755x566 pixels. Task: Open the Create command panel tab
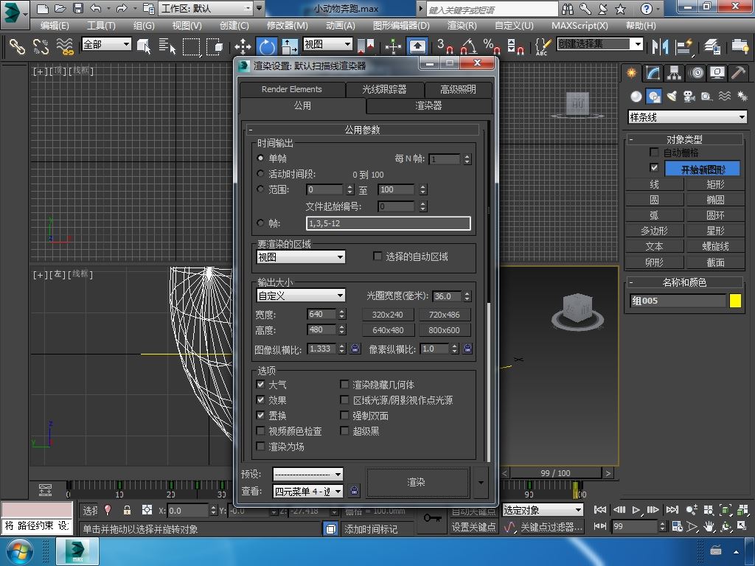(x=631, y=73)
